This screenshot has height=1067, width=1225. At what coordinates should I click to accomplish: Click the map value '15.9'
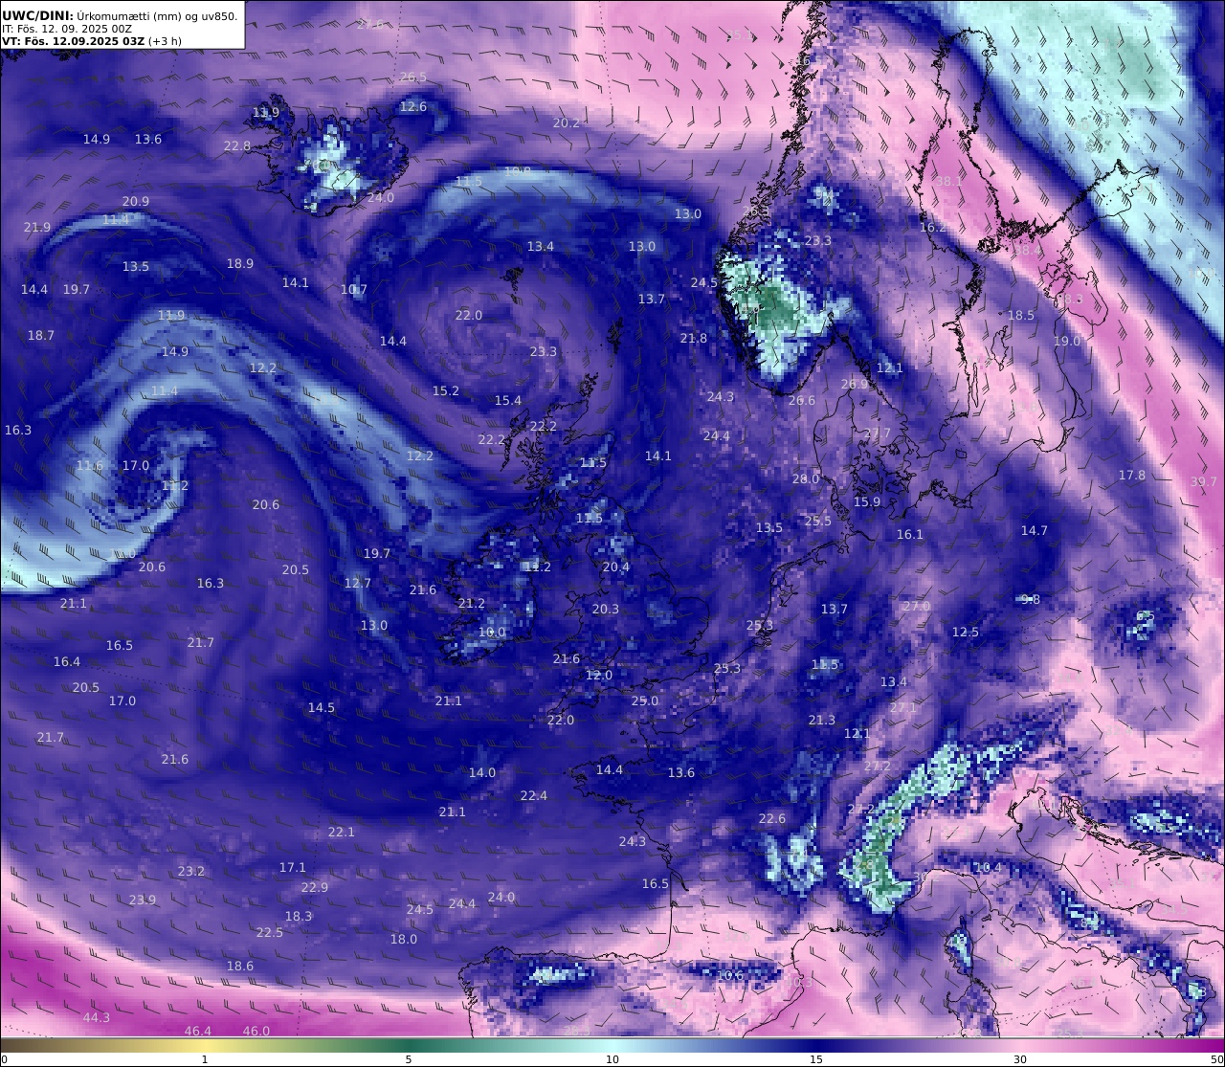click(867, 501)
